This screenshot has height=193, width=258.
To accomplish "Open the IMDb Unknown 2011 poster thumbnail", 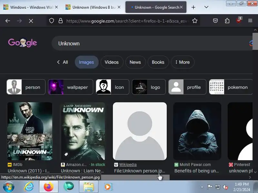I will tap(30, 131).
